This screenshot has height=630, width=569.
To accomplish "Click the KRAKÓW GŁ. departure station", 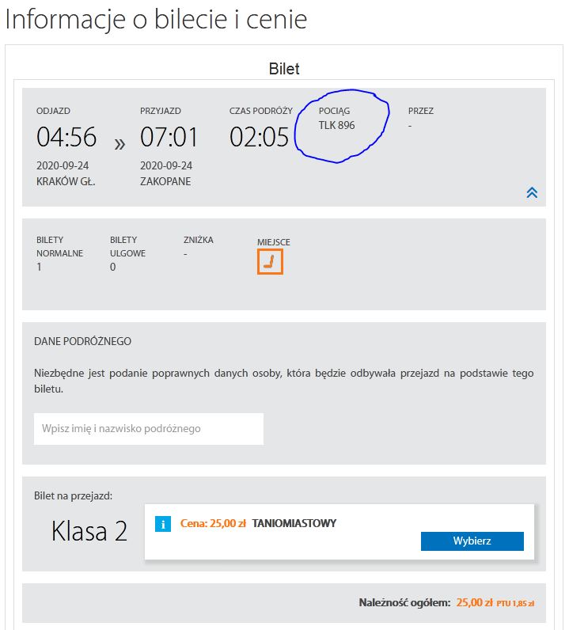I will (x=66, y=181).
